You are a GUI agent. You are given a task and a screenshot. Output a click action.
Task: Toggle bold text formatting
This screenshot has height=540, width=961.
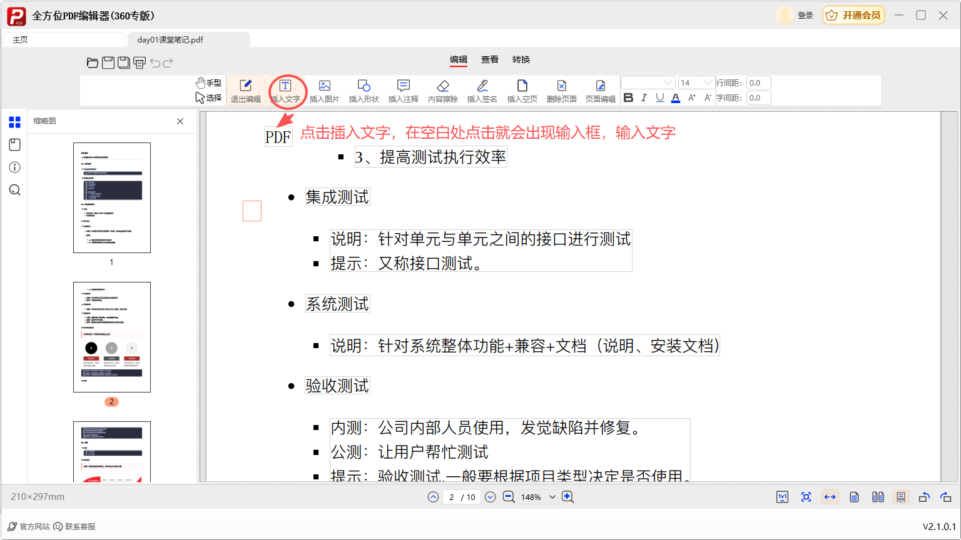coord(628,97)
